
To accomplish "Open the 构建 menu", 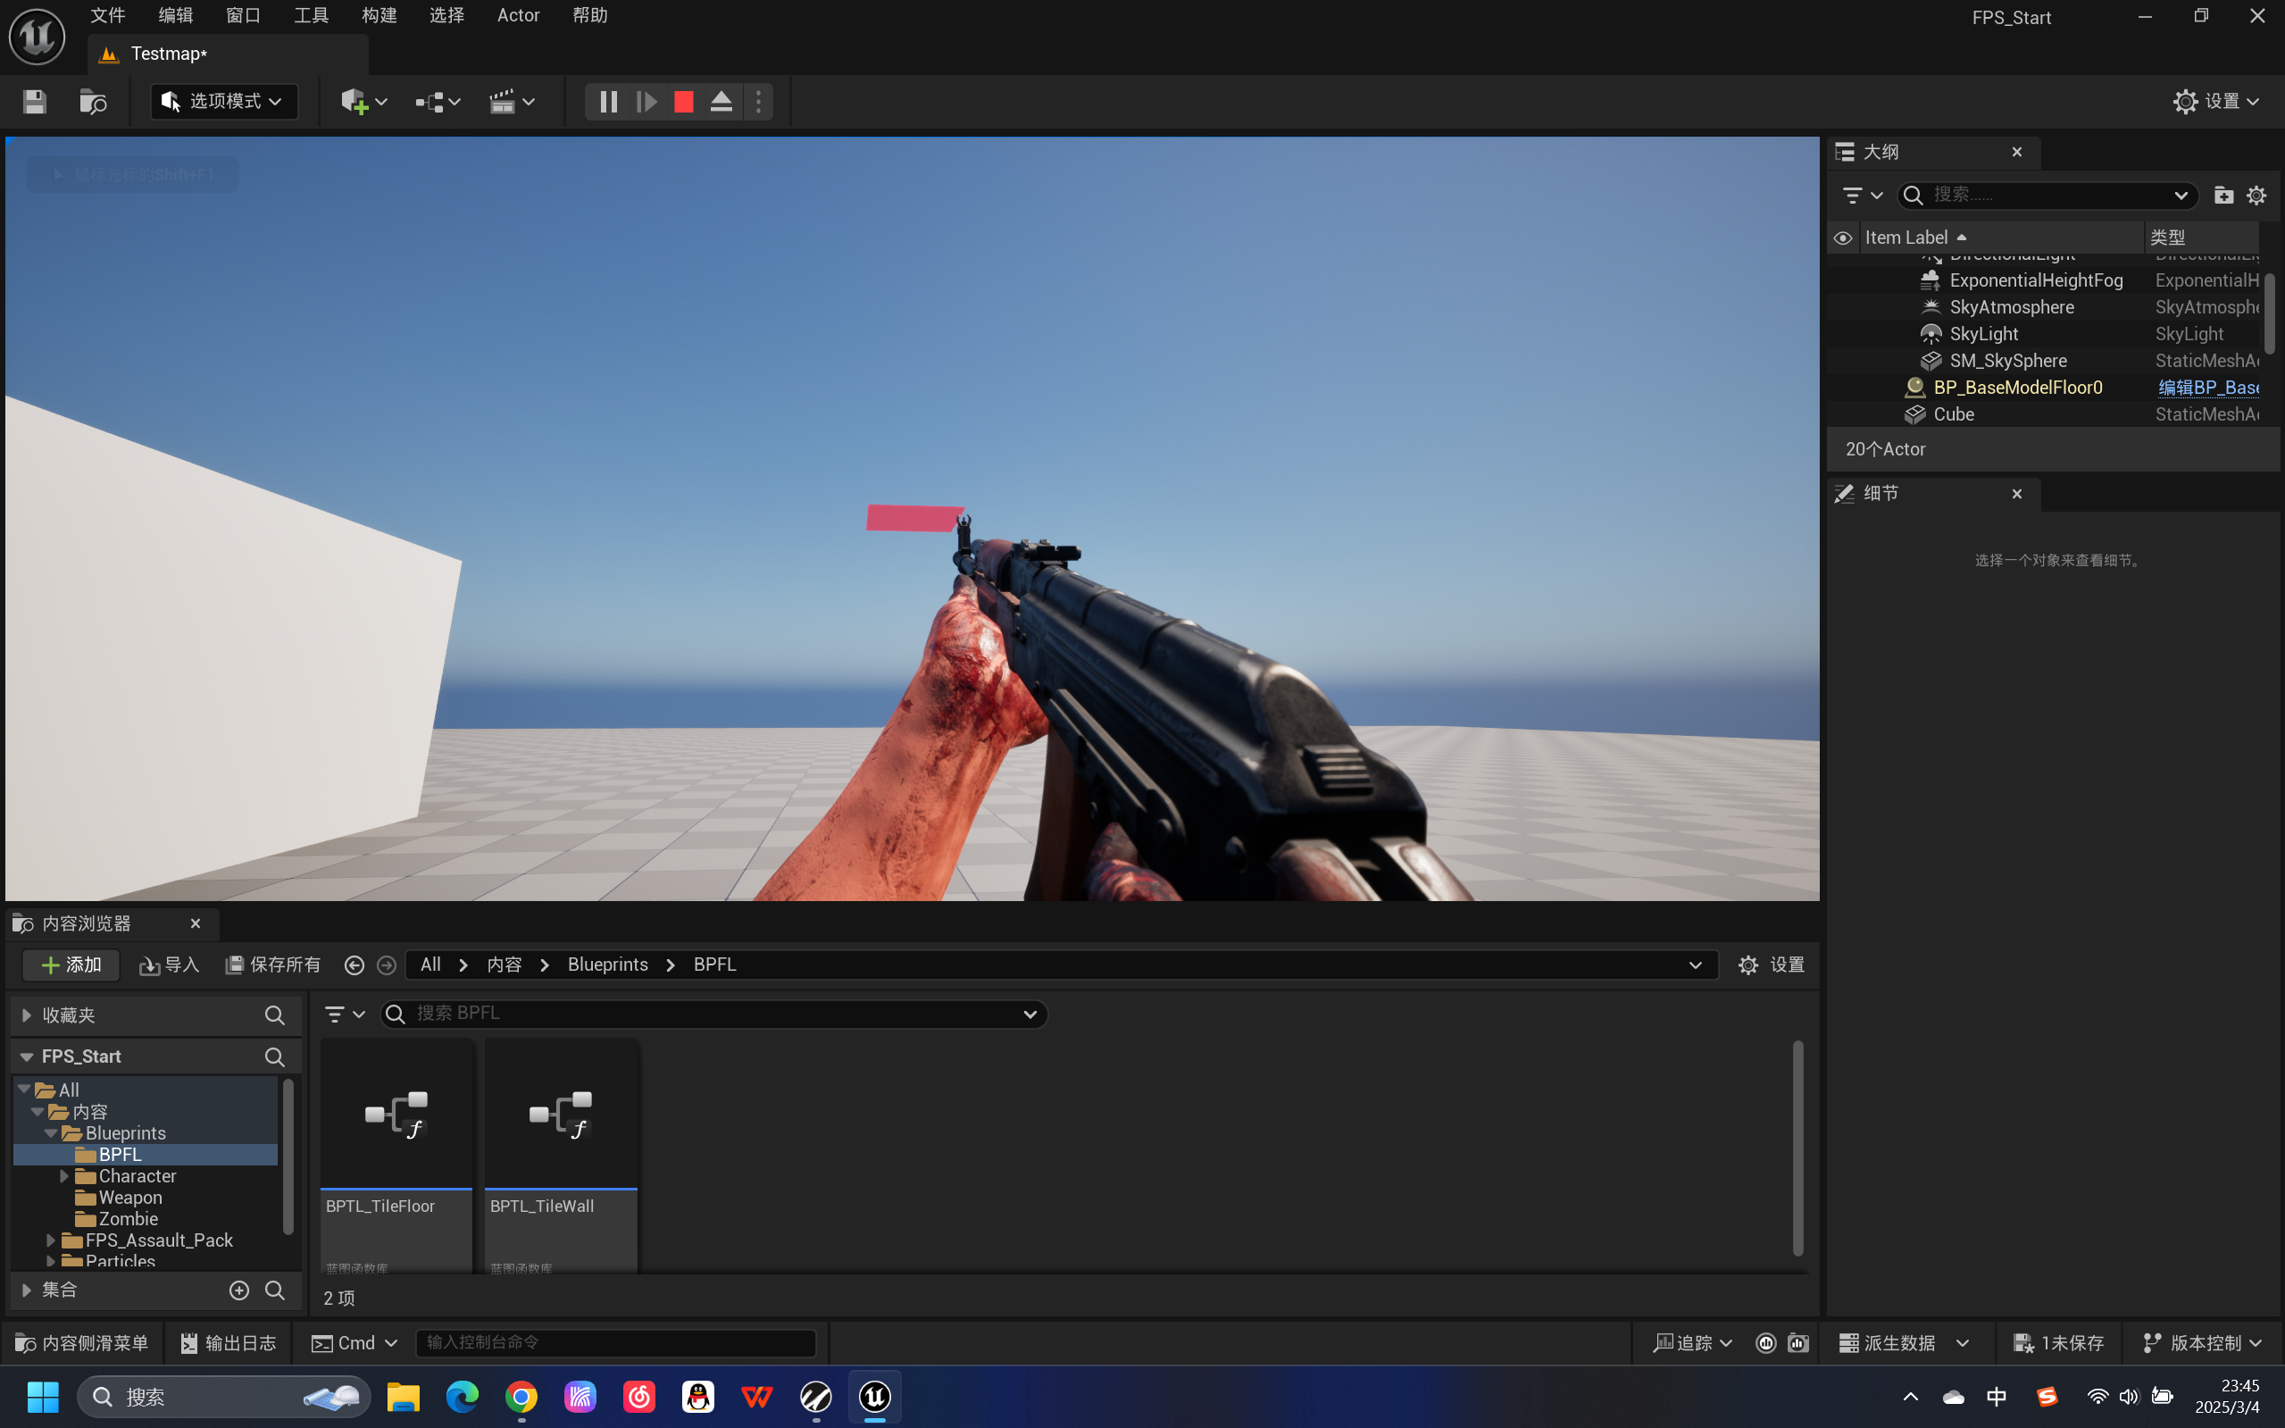I will click(x=379, y=15).
